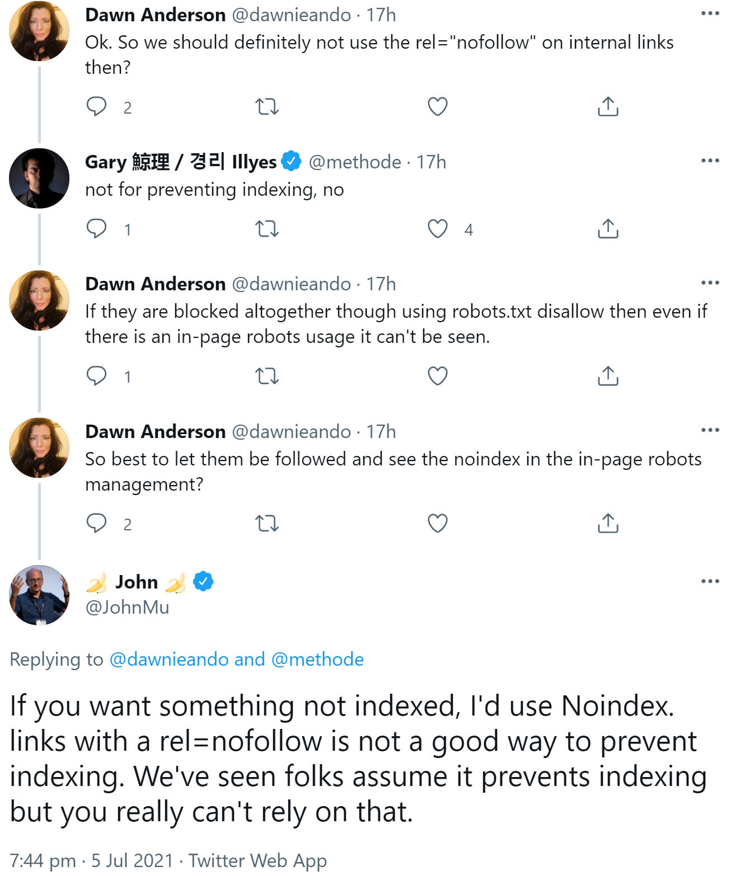Like Dawn's first tweet about rel=nofollow
The width and height of the screenshot is (735, 885).
[x=438, y=106]
